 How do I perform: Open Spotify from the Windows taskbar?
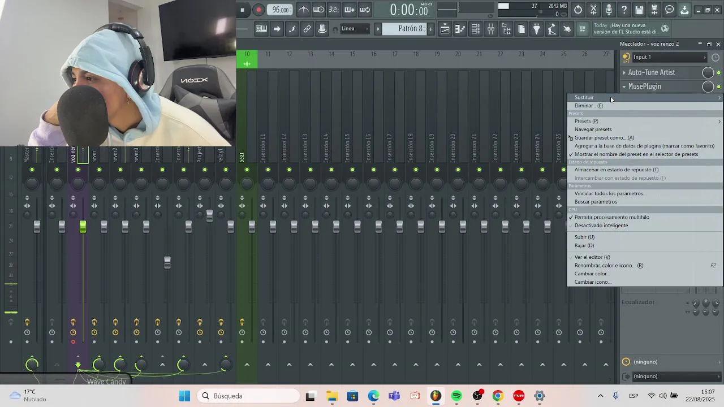pos(456,396)
